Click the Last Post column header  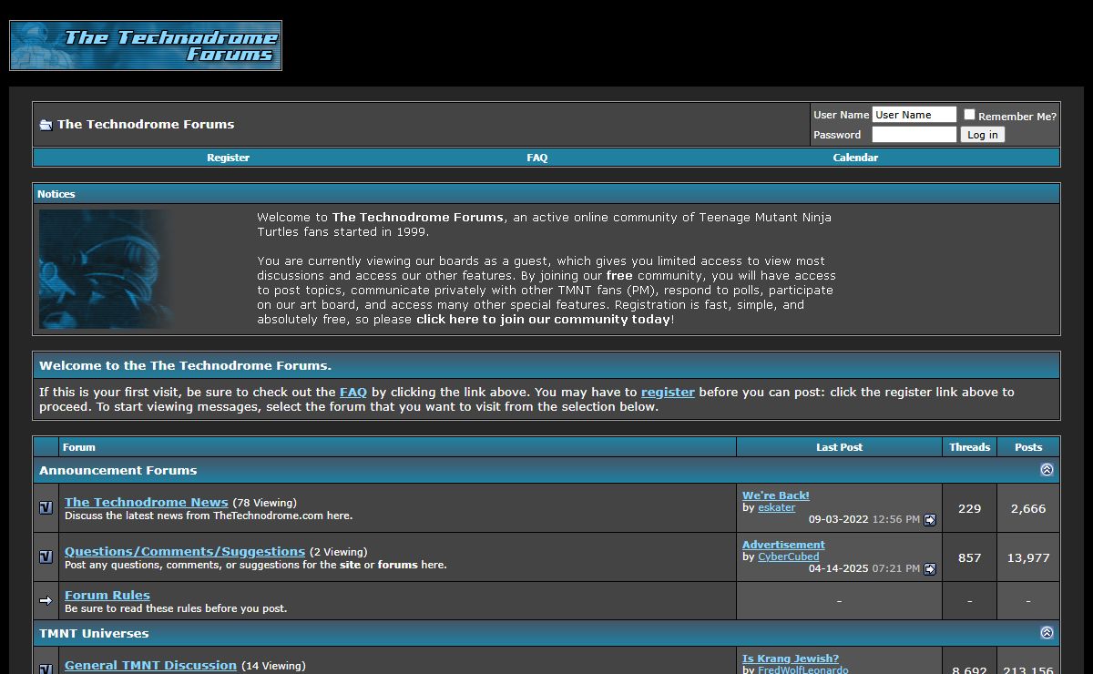click(x=839, y=447)
